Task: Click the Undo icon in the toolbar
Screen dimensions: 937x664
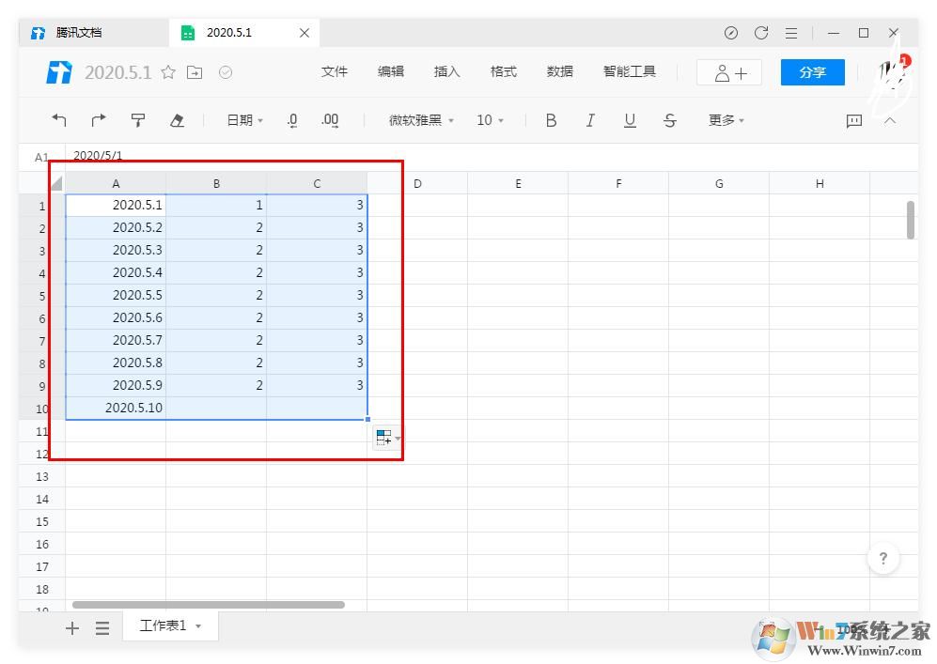Action: [x=59, y=120]
